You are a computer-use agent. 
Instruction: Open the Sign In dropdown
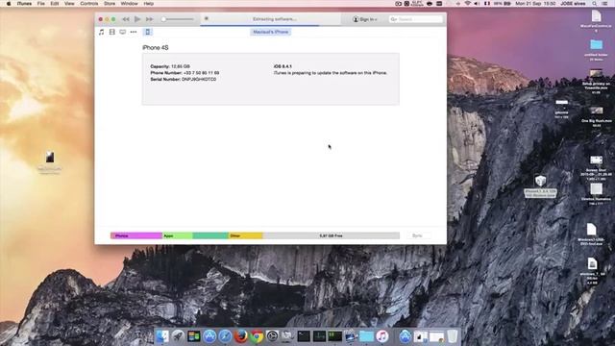tap(365, 19)
